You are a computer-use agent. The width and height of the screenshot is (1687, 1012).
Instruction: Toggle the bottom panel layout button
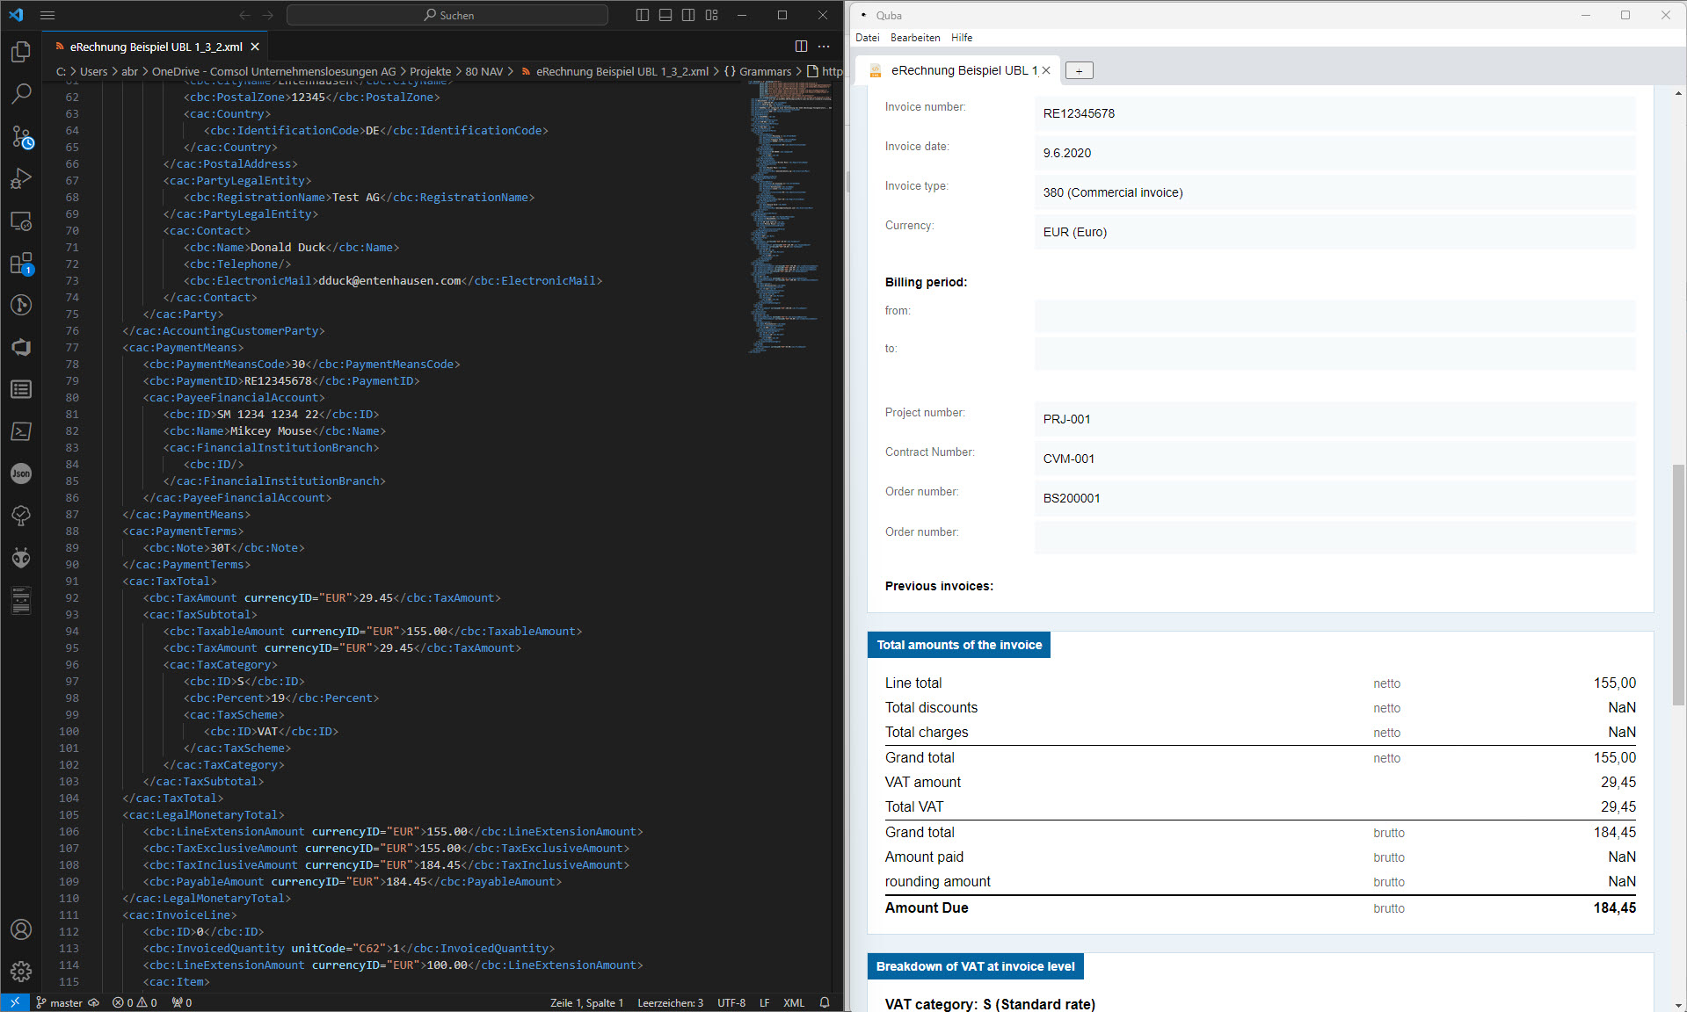(665, 15)
